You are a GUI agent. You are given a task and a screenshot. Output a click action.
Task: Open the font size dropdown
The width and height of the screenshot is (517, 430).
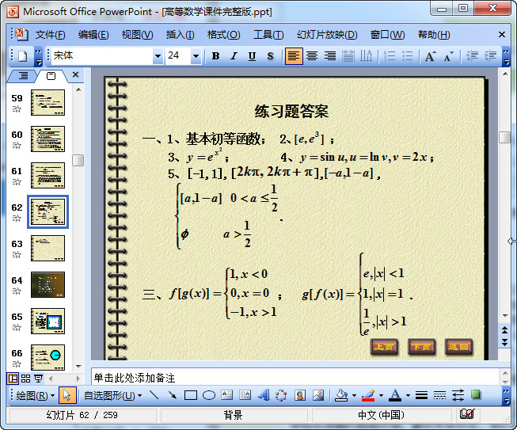[196, 56]
